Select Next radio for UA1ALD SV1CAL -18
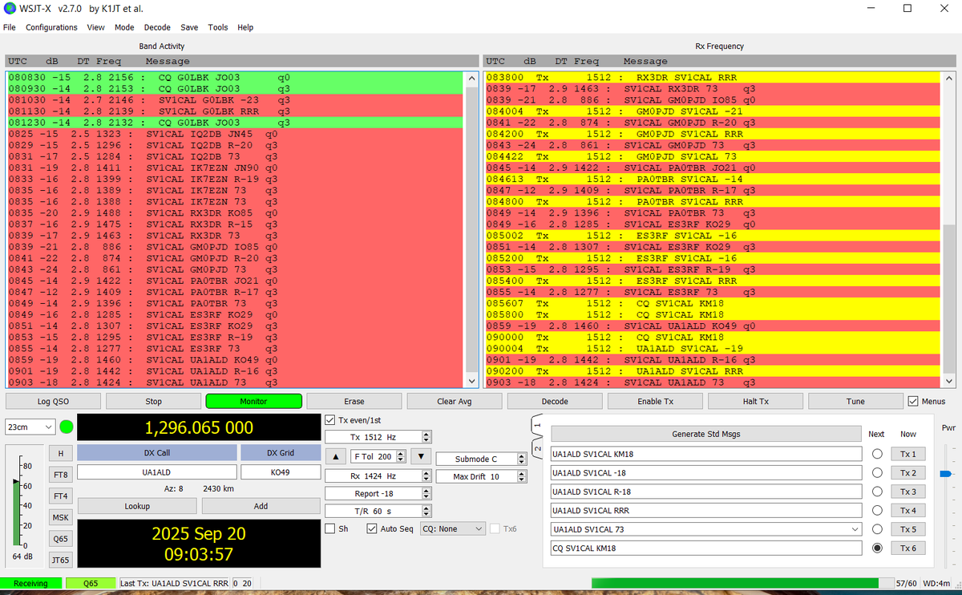 (x=877, y=472)
